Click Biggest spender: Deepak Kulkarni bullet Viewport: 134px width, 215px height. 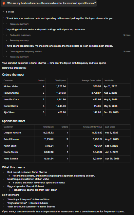pyautogui.click(x=26, y=186)
